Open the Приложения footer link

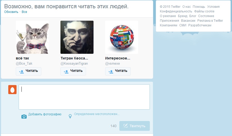pyautogui.click(x=169, y=21)
